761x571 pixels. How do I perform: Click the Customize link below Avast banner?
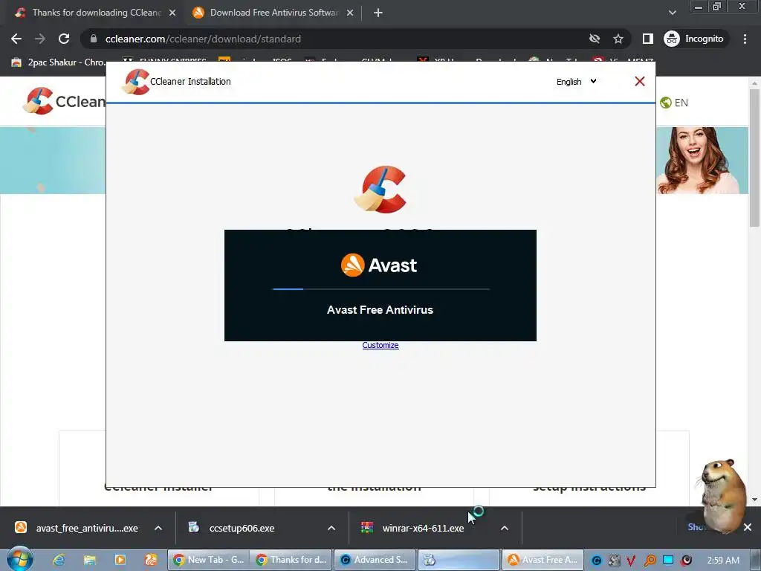[x=380, y=345]
